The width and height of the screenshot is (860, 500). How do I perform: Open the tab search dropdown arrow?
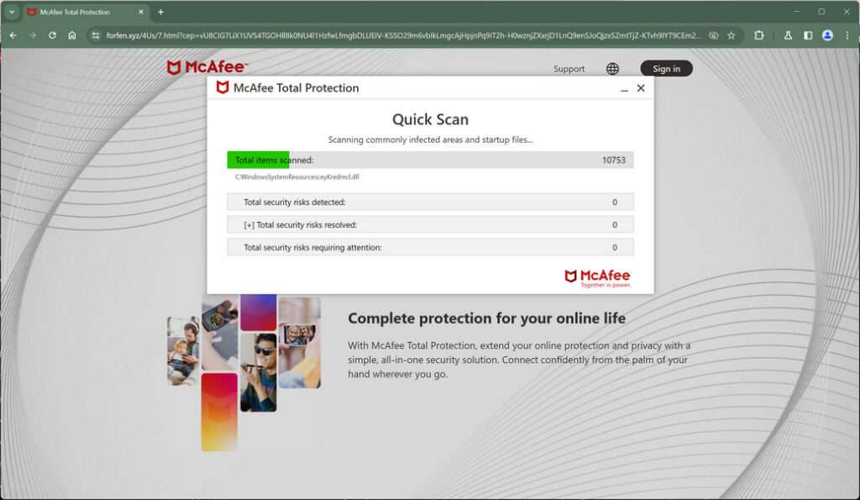click(x=12, y=12)
